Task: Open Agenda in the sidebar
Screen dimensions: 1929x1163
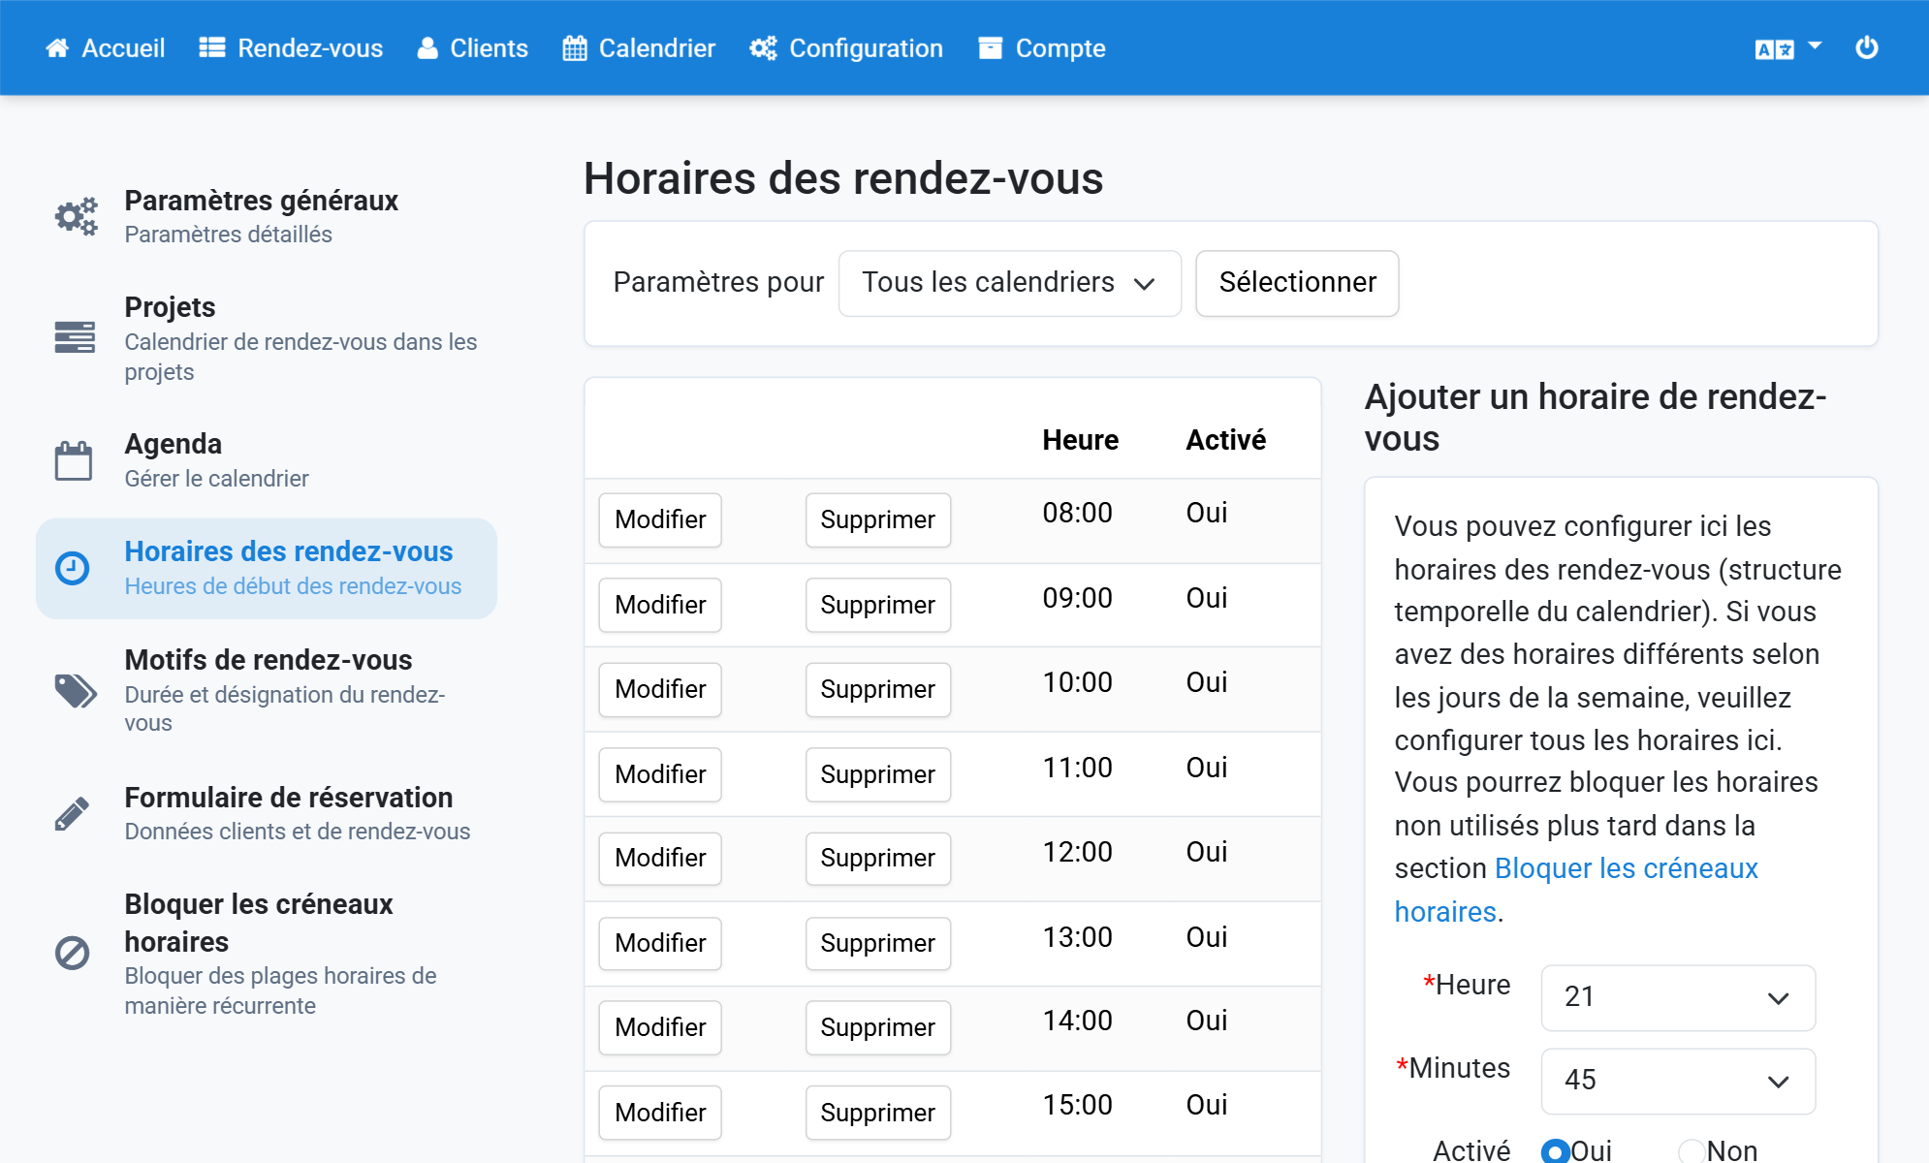Action: click(x=267, y=460)
